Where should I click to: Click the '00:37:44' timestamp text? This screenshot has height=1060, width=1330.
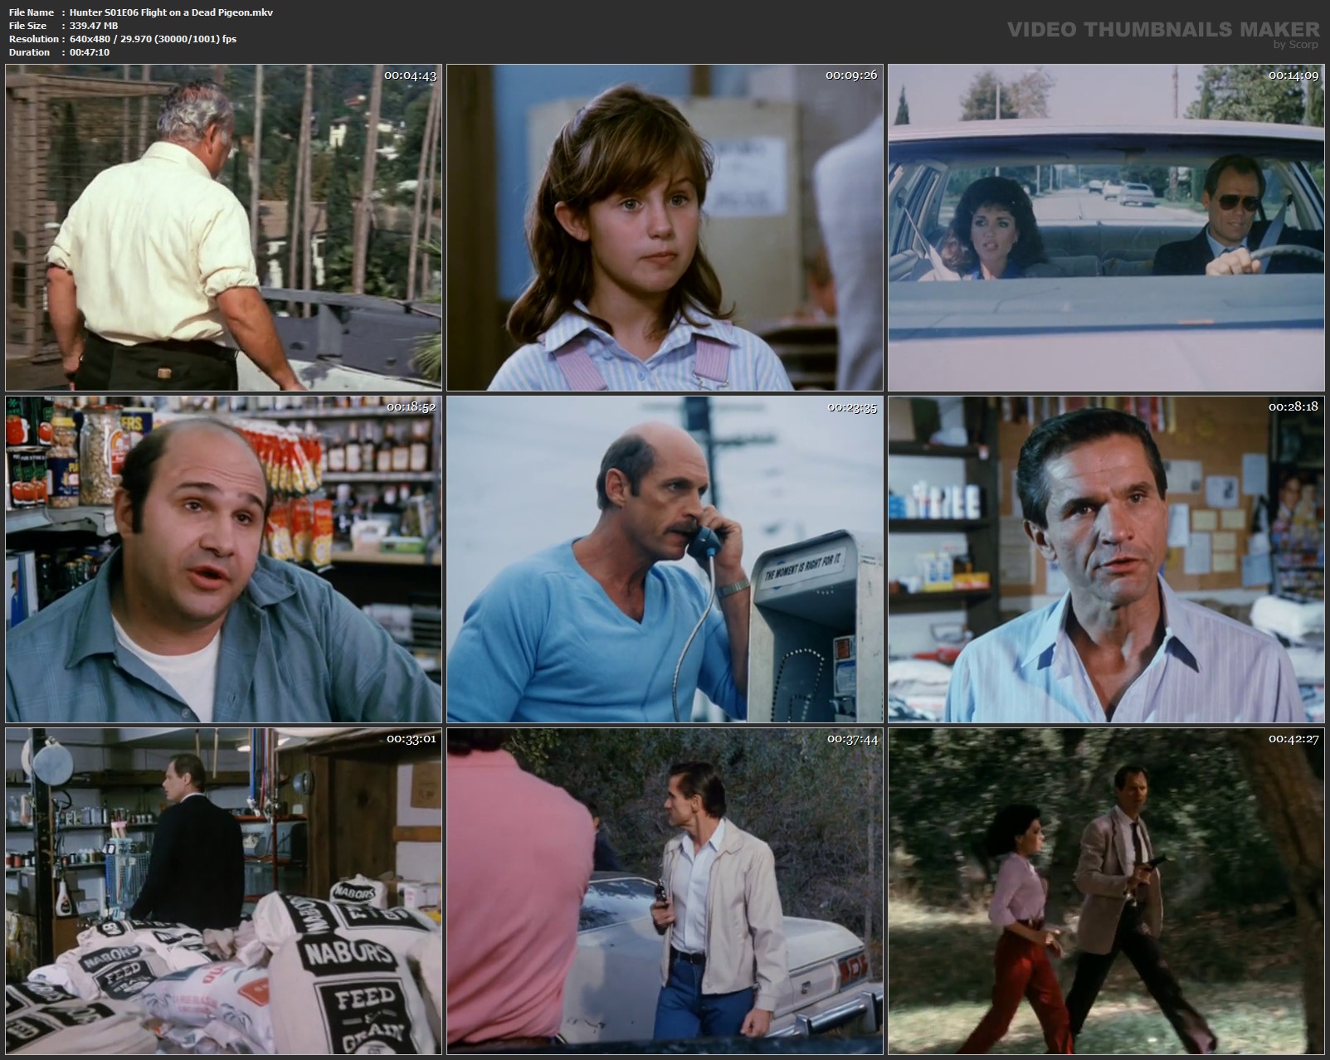(851, 739)
